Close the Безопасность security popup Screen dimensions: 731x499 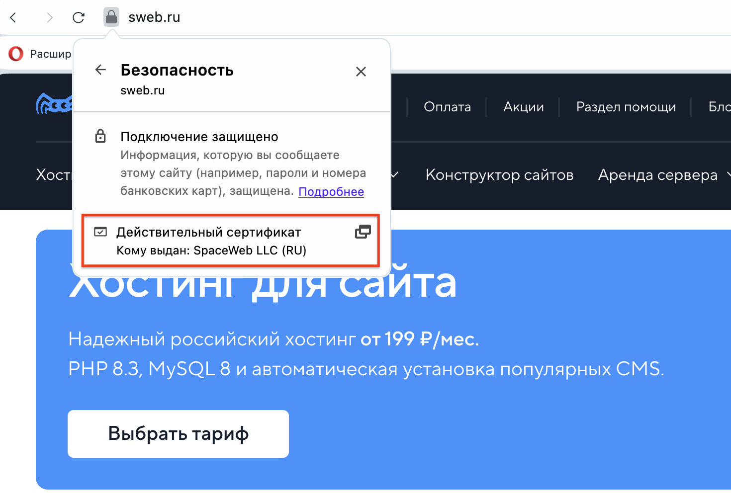(361, 72)
